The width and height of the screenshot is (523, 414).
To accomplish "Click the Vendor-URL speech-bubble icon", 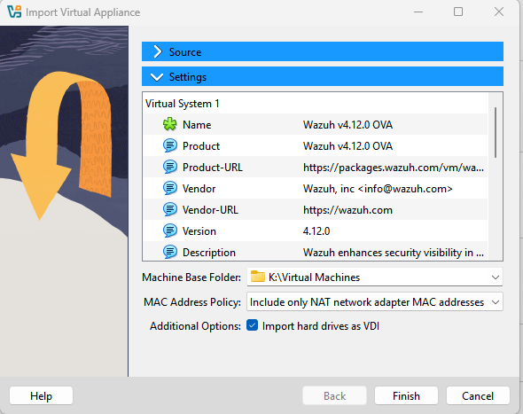I will 170,210.
